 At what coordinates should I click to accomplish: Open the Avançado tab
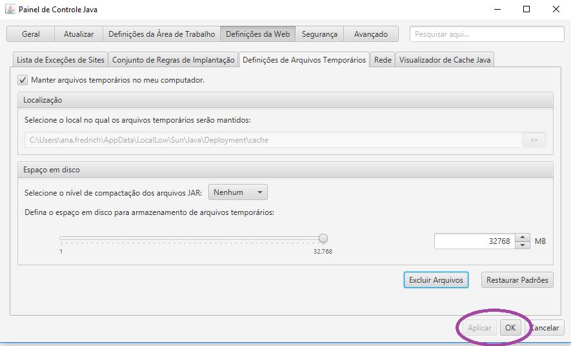(371, 34)
